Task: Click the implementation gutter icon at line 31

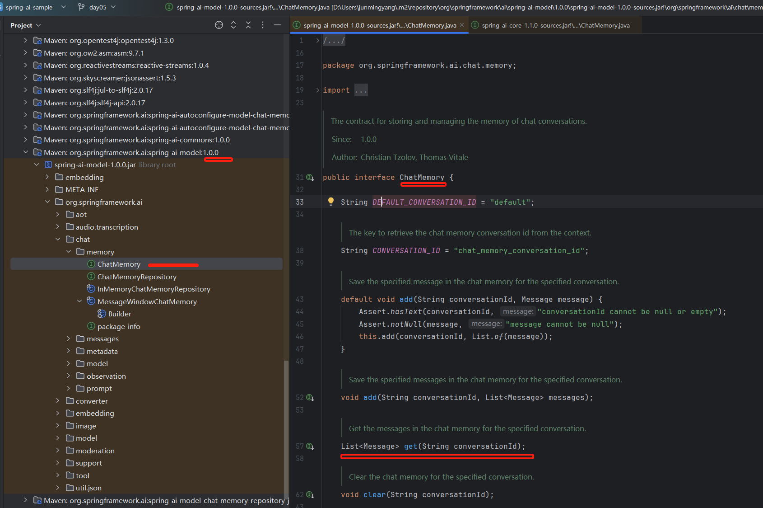Action: (310, 178)
